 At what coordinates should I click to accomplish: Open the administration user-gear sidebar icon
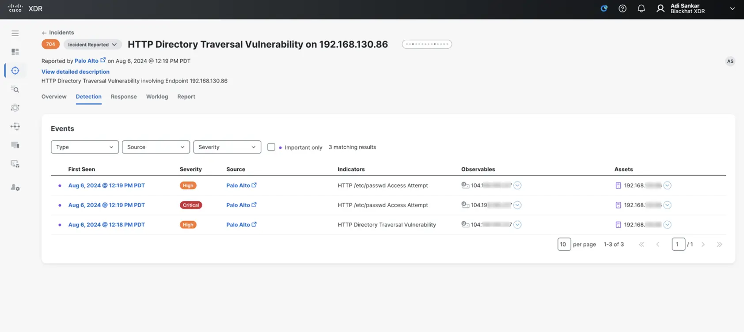click(15, 188)
